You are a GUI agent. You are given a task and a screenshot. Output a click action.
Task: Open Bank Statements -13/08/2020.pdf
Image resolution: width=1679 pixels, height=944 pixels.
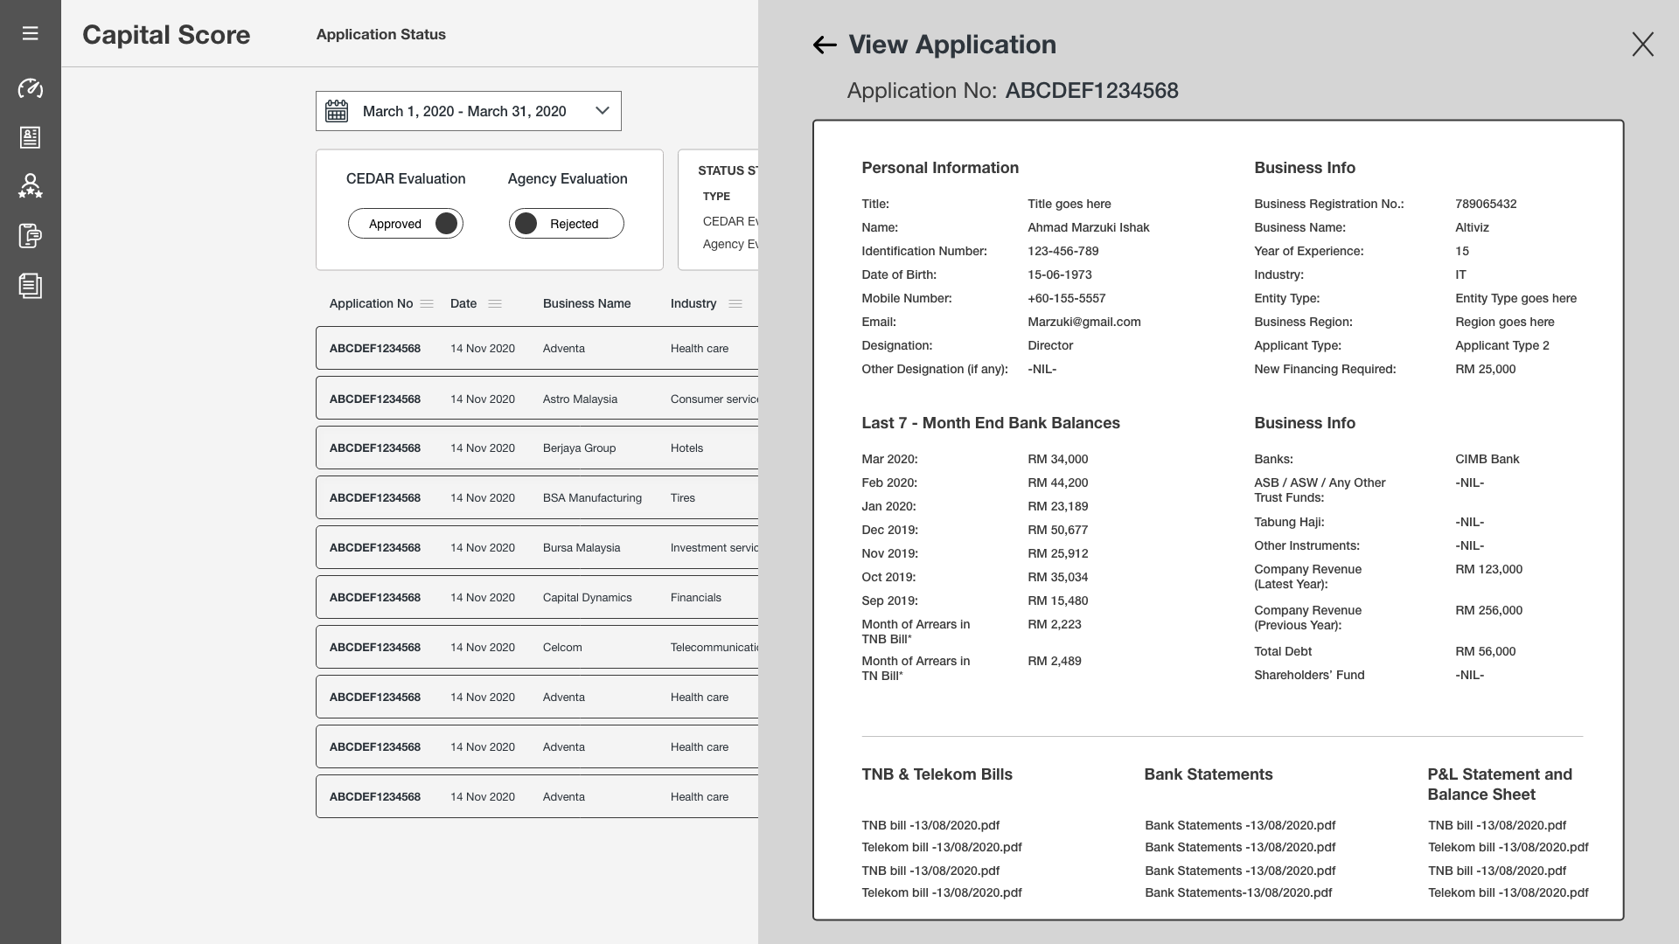pyautogui.click(x=1239, y=825)
